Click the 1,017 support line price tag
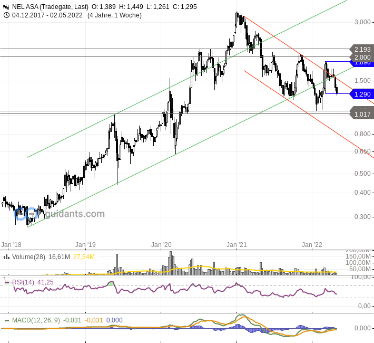 [x=362, y=115]
